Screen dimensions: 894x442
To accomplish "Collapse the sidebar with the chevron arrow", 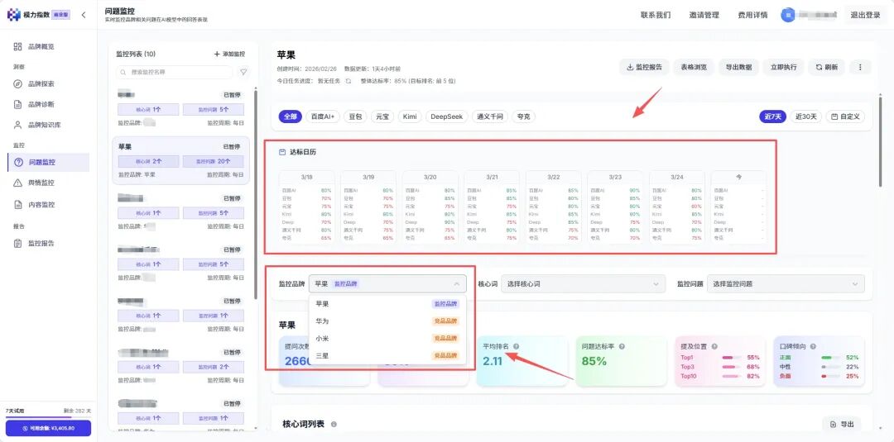I will (x=84, y=15).
